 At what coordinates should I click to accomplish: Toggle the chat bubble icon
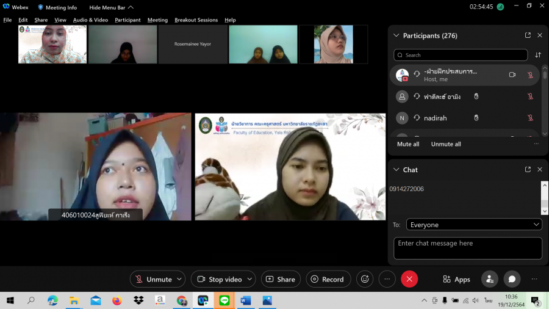512,279
